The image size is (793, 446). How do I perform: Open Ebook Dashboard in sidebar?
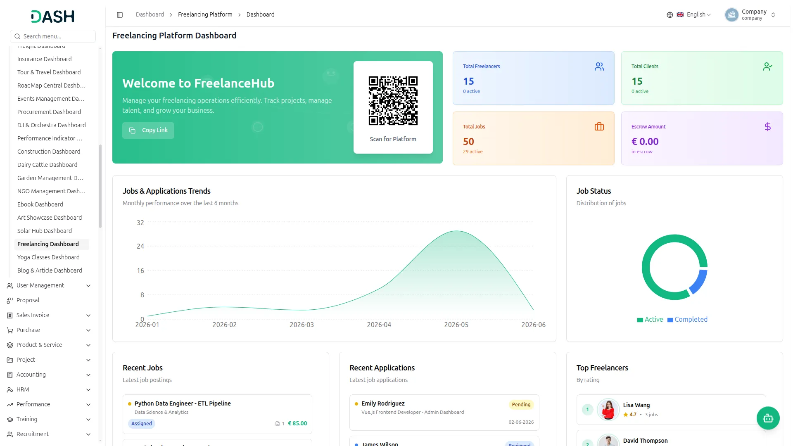point(52,204)
